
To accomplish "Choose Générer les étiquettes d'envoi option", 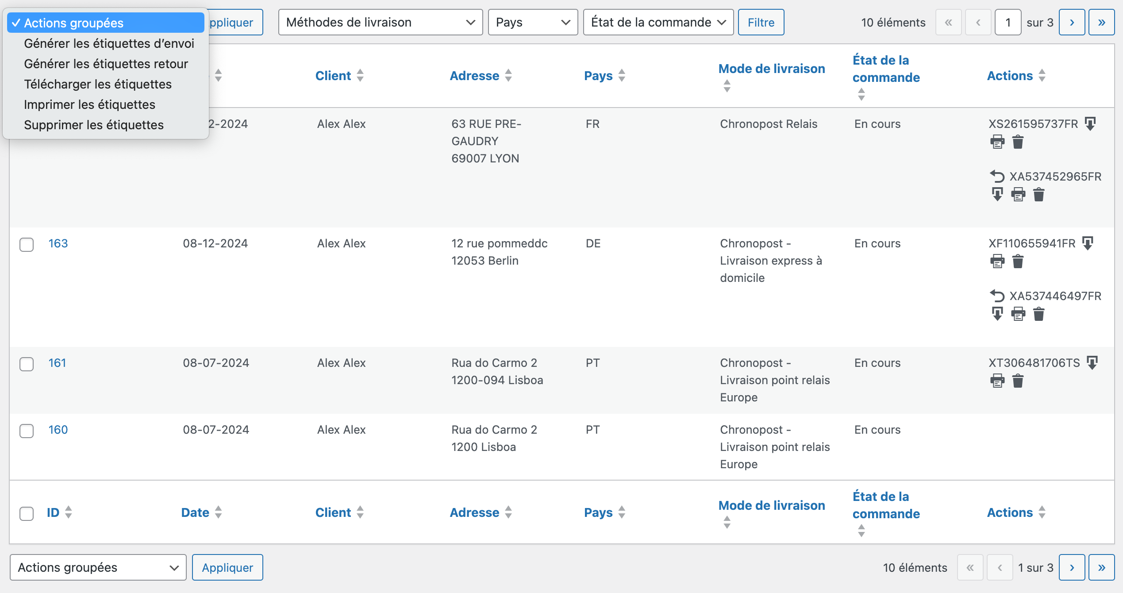I will point(109,43).
